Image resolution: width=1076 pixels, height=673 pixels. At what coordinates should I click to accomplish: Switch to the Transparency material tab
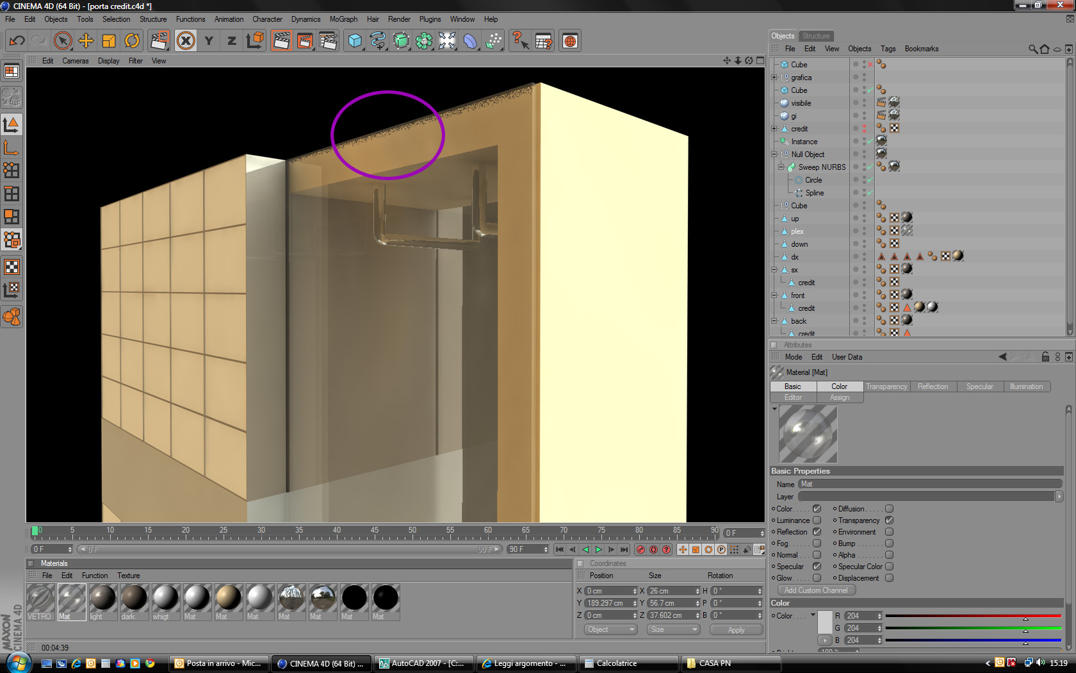coord(886,386)
